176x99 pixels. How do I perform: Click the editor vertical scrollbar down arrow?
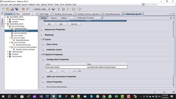pos(174,86)
